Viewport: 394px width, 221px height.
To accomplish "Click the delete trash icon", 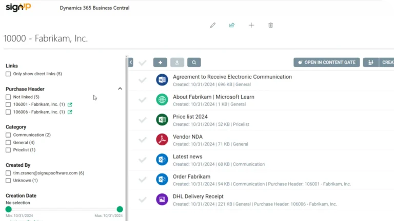I will pos(271,25).
